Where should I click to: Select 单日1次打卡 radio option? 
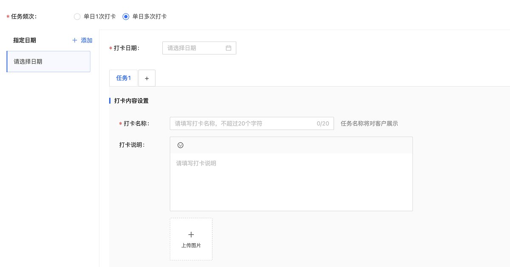point(95,17)
